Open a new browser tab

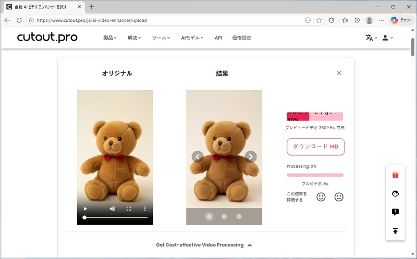click(92, 7)
